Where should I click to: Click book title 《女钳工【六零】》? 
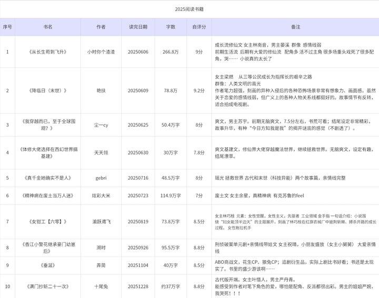point(48,222)
